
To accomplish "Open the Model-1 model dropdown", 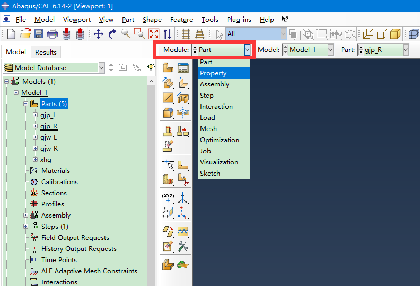I will tap(330, 50).
